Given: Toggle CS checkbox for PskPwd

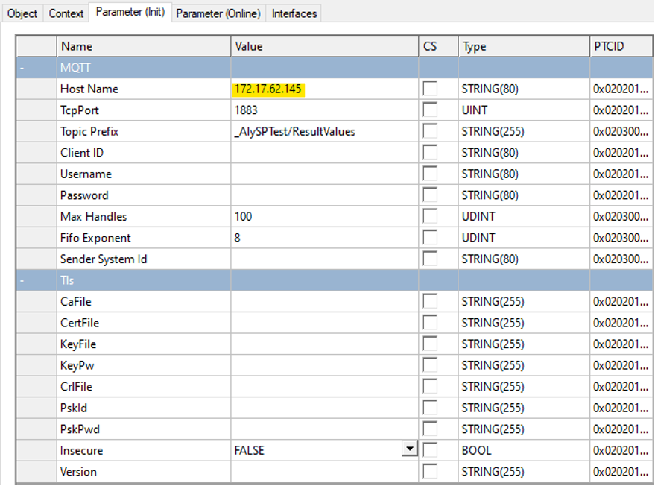Looking at the screenshot, I should [430, 429].
